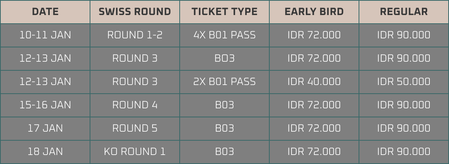Click the IDR 50.000 regular price

(404, 82)
